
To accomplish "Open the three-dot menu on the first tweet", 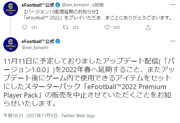I will click(x=173, y=5).
